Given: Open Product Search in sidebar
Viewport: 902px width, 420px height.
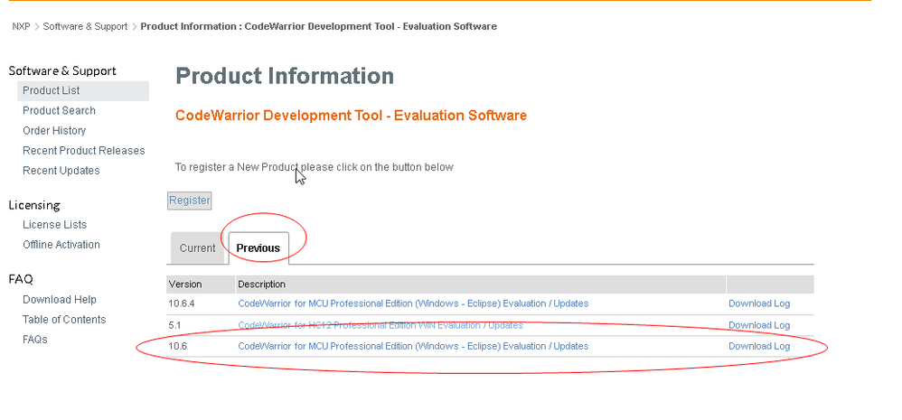Looking at the screenshot, I should point(60,110).
